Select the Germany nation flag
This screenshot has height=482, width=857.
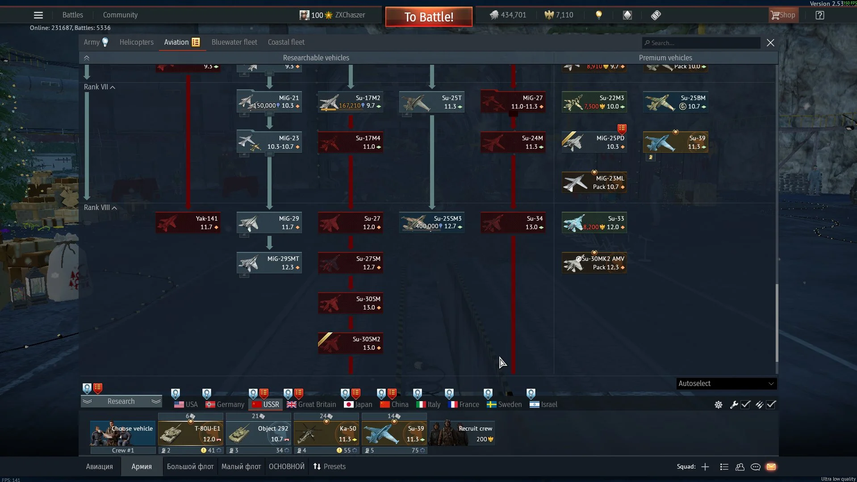point(225,405)
